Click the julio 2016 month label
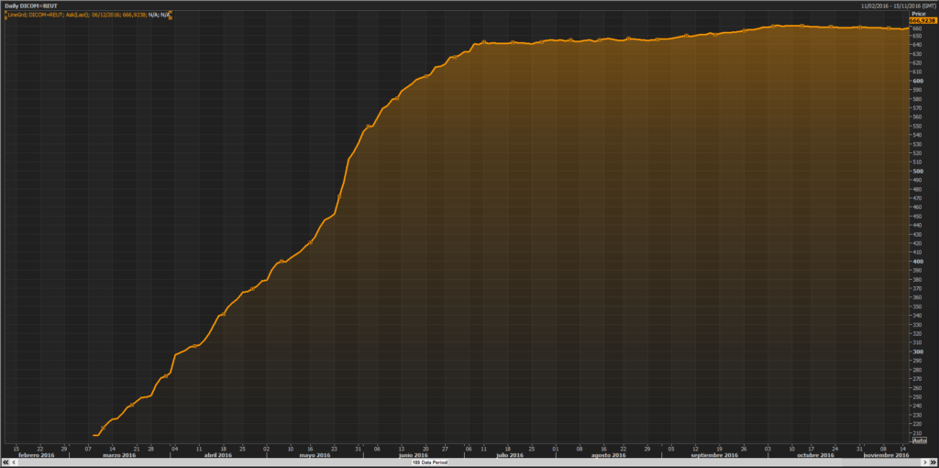The height and width of the screenshot is (468, 939). (x=509, y=455)
